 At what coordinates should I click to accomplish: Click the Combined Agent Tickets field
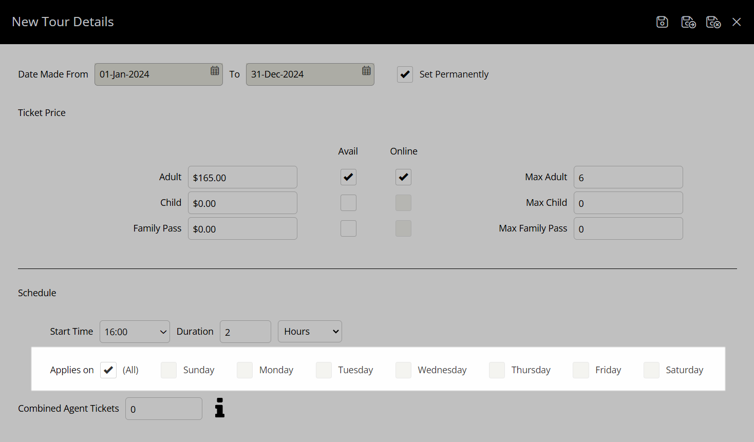(x=164, y=409)
